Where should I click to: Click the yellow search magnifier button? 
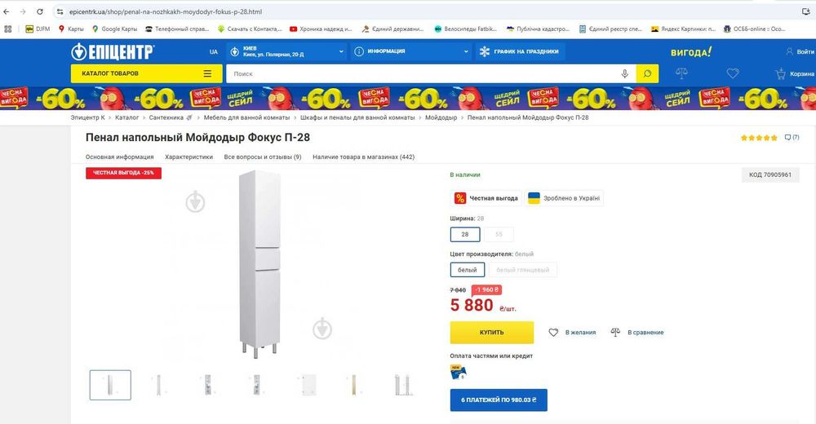point(647,73)
